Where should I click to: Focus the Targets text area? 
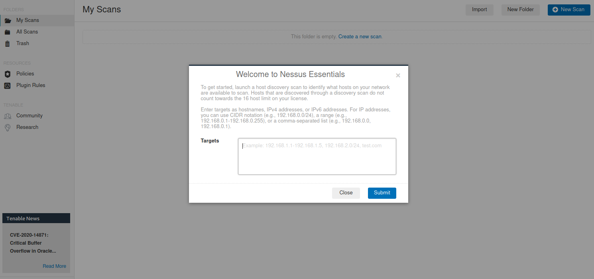(317, 156)
